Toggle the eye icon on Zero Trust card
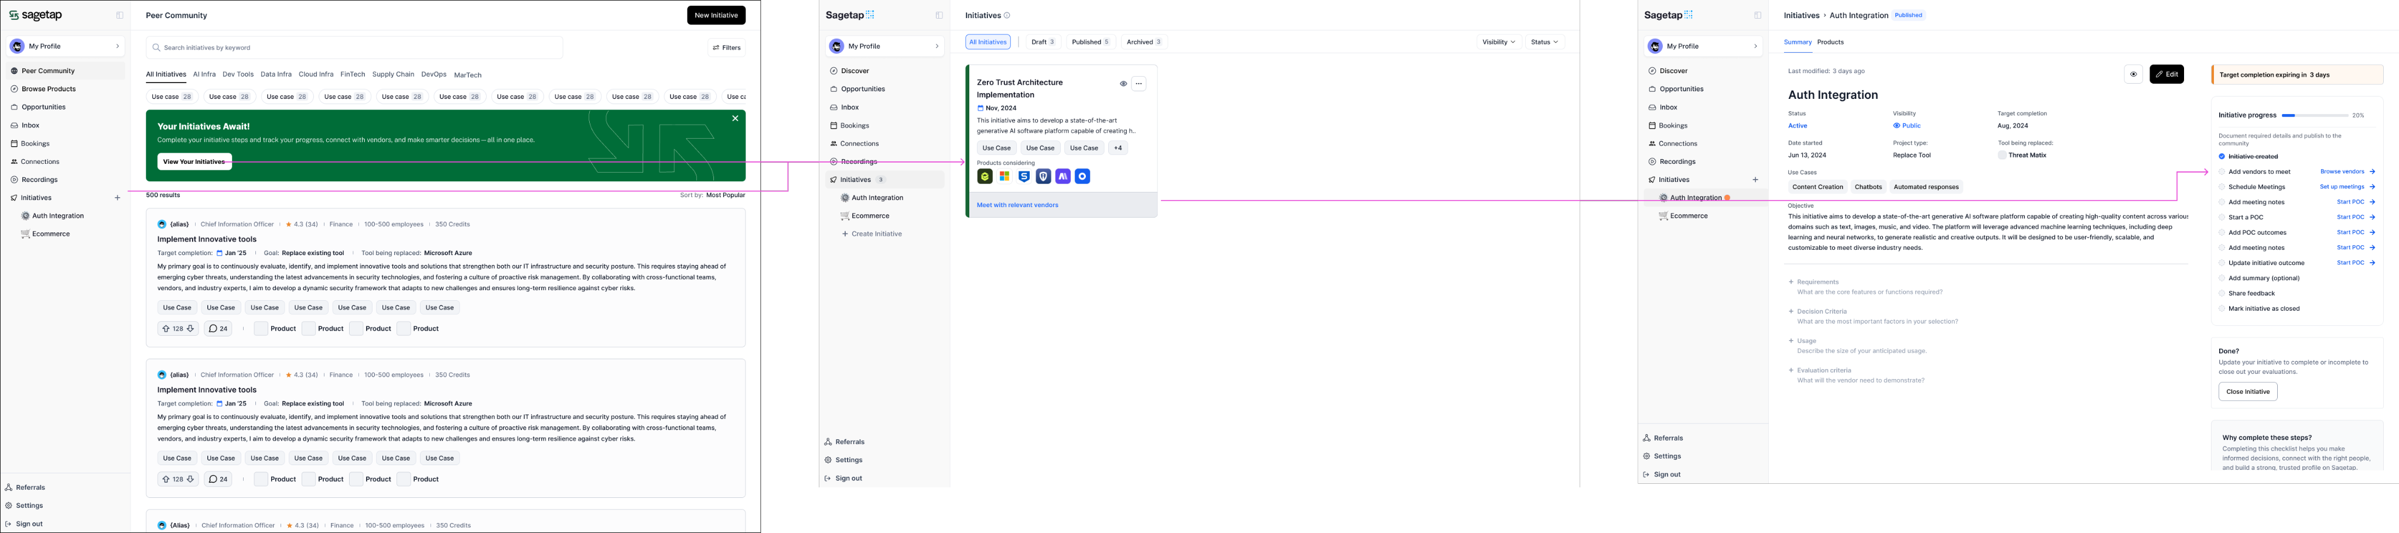 coord(1123,84)
